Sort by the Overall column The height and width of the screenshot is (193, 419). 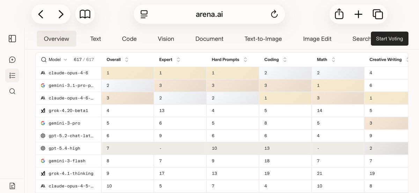[x=127, y=60]
